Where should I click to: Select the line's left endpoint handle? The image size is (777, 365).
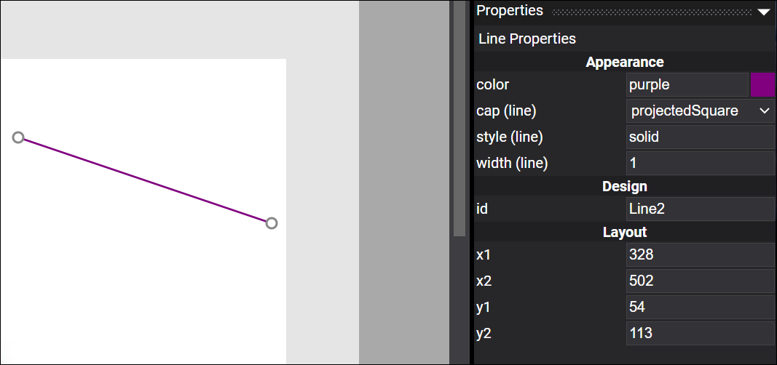(18, 137)
